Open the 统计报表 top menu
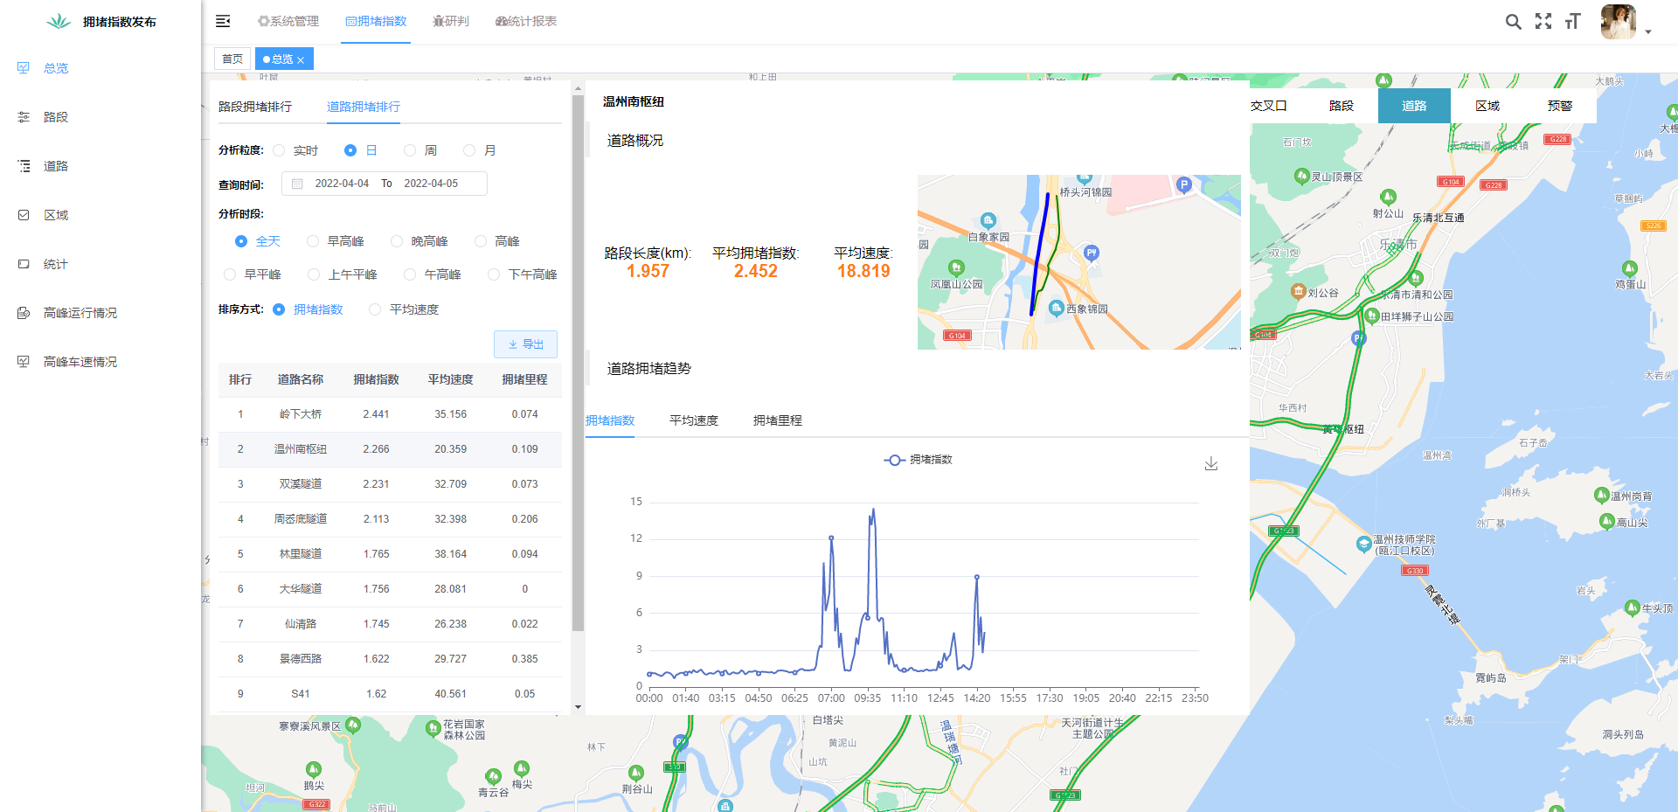The height and width of the screenshot is (812, 1678). (x=526, y=21)
